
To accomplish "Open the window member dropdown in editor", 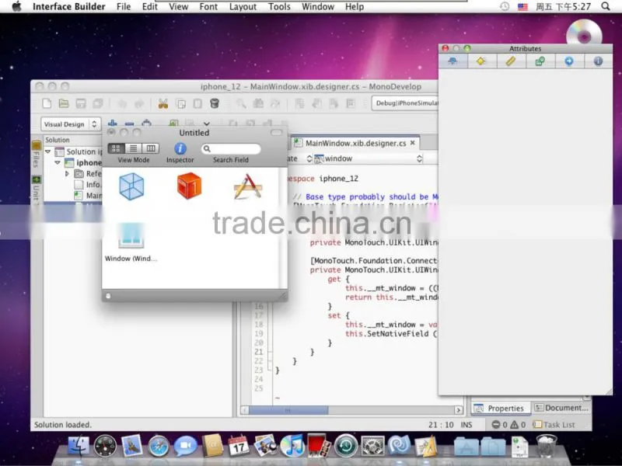I will [369, 158].
